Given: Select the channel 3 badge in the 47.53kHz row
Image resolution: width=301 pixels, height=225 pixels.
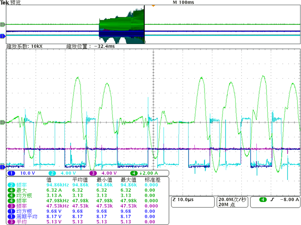Looking at the screenshot, I should (x=11, y=206).
